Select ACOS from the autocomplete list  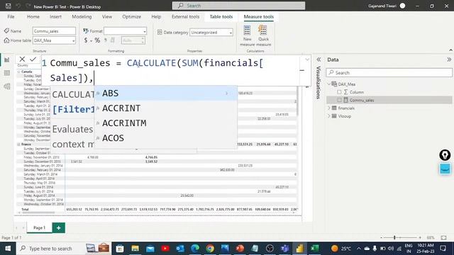click(x=165, y=138)
